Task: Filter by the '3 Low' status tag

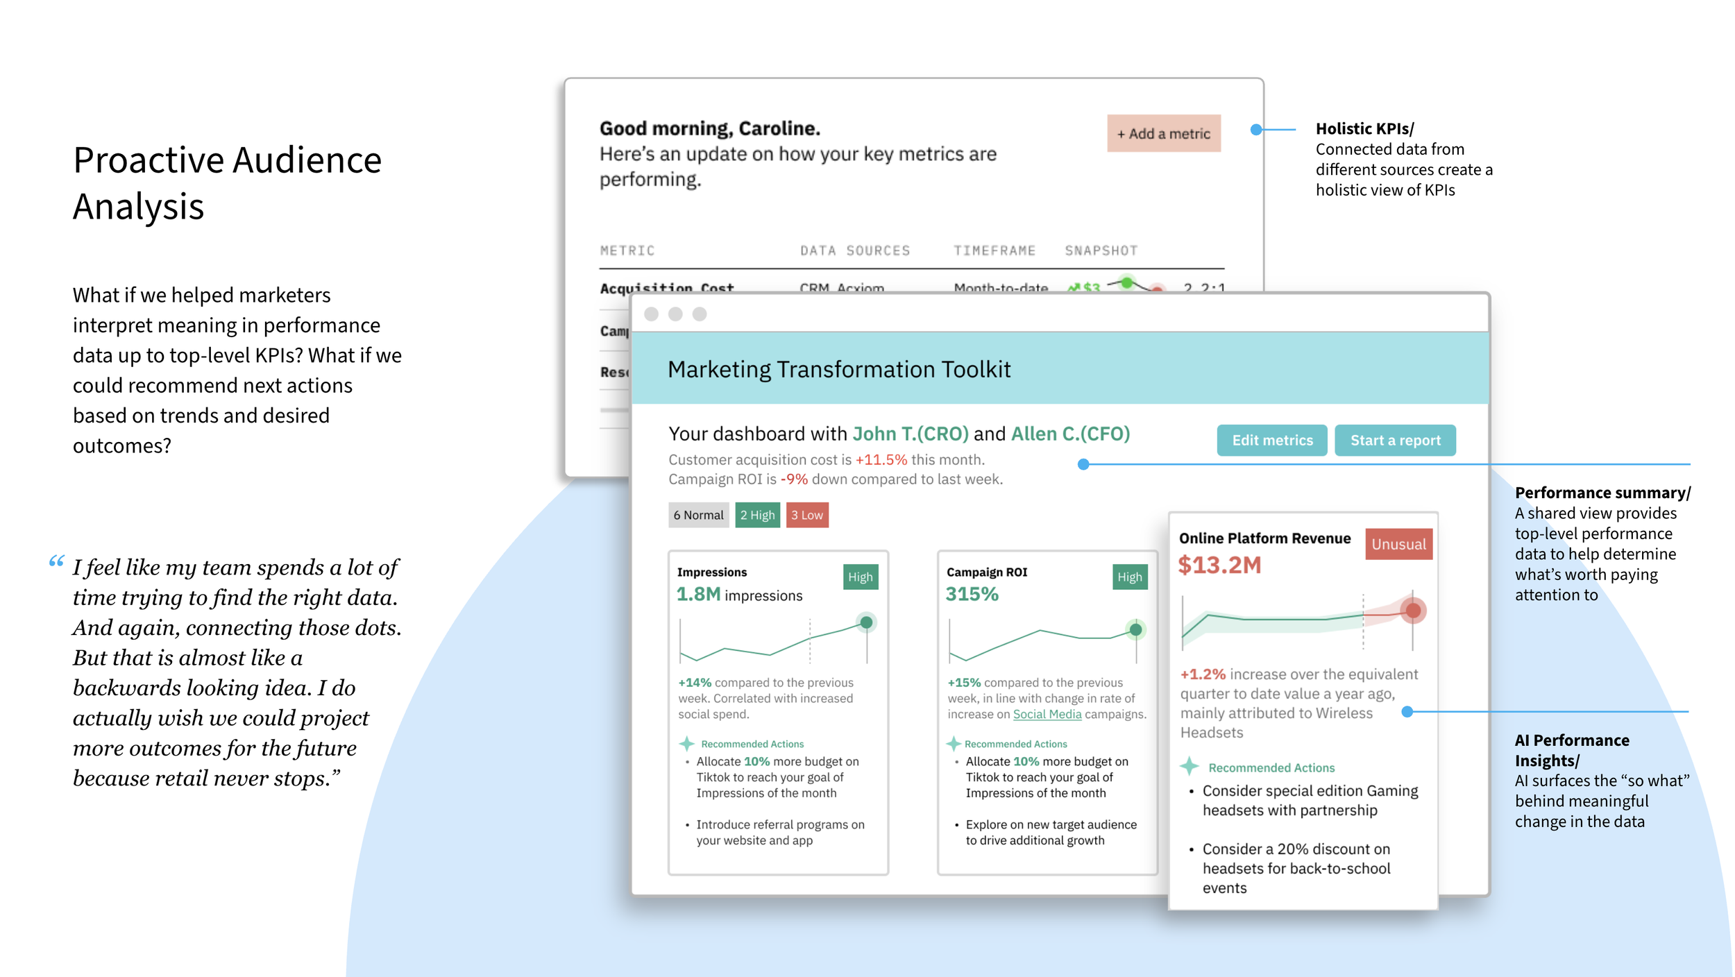Action: point(806,515)
